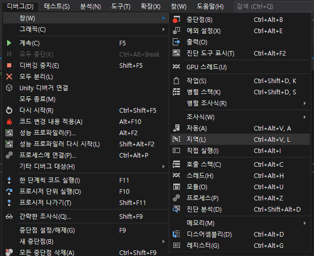Image resolution: width=314 pixels, height=256 pixels.
Task: Click the red X Detach All icon
Action: (9, 76)
